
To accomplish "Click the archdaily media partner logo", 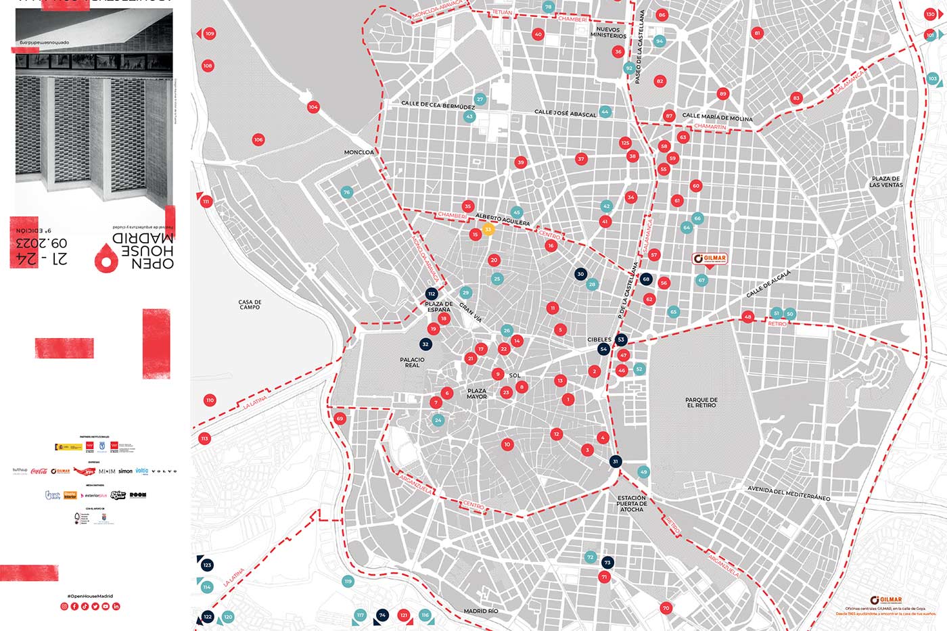I will coord(53,495).
